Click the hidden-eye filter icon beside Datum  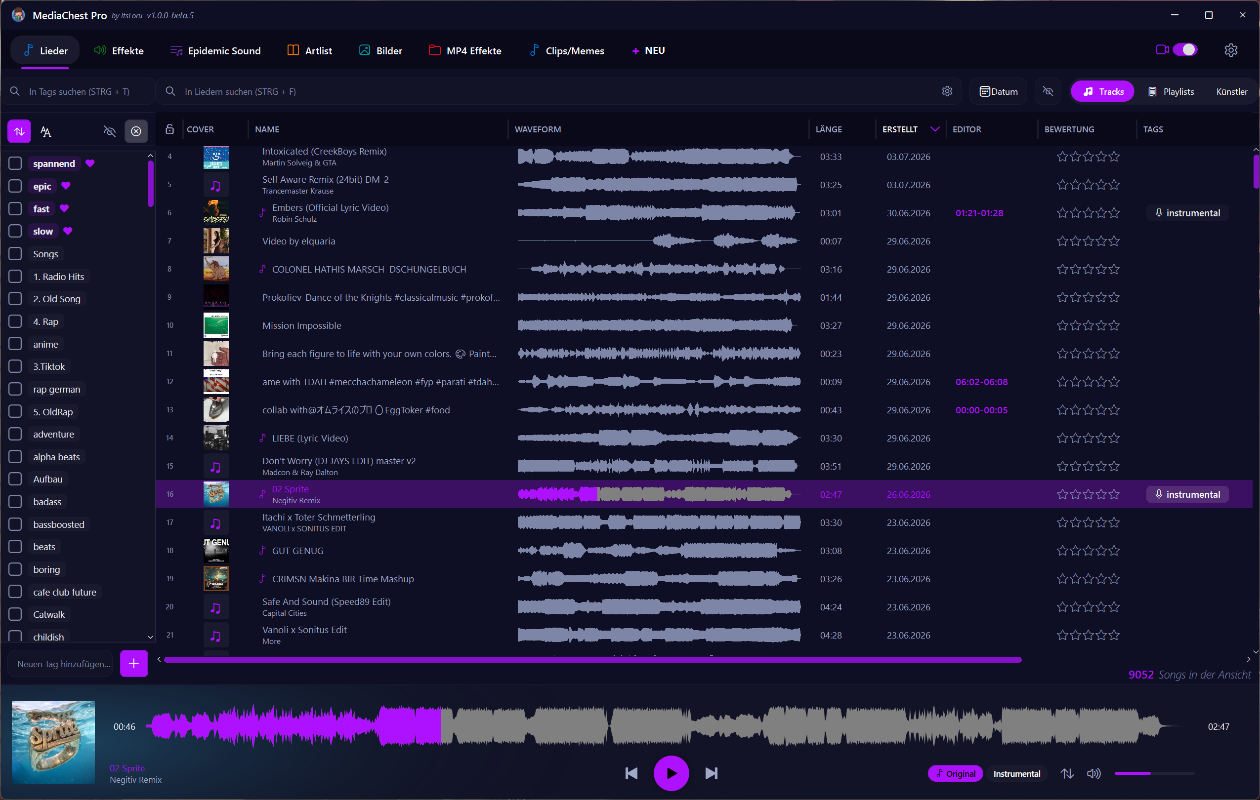point(1048,91)
